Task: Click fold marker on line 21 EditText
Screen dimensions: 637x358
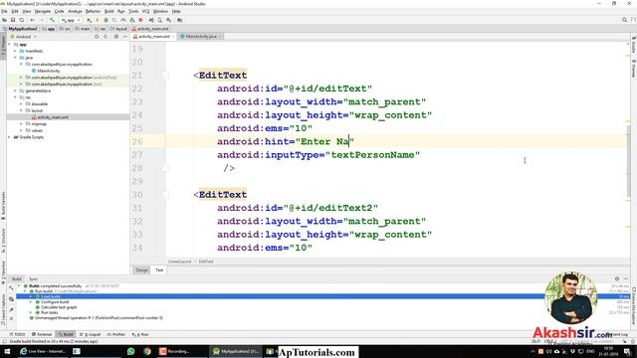Action: (165, 76)
